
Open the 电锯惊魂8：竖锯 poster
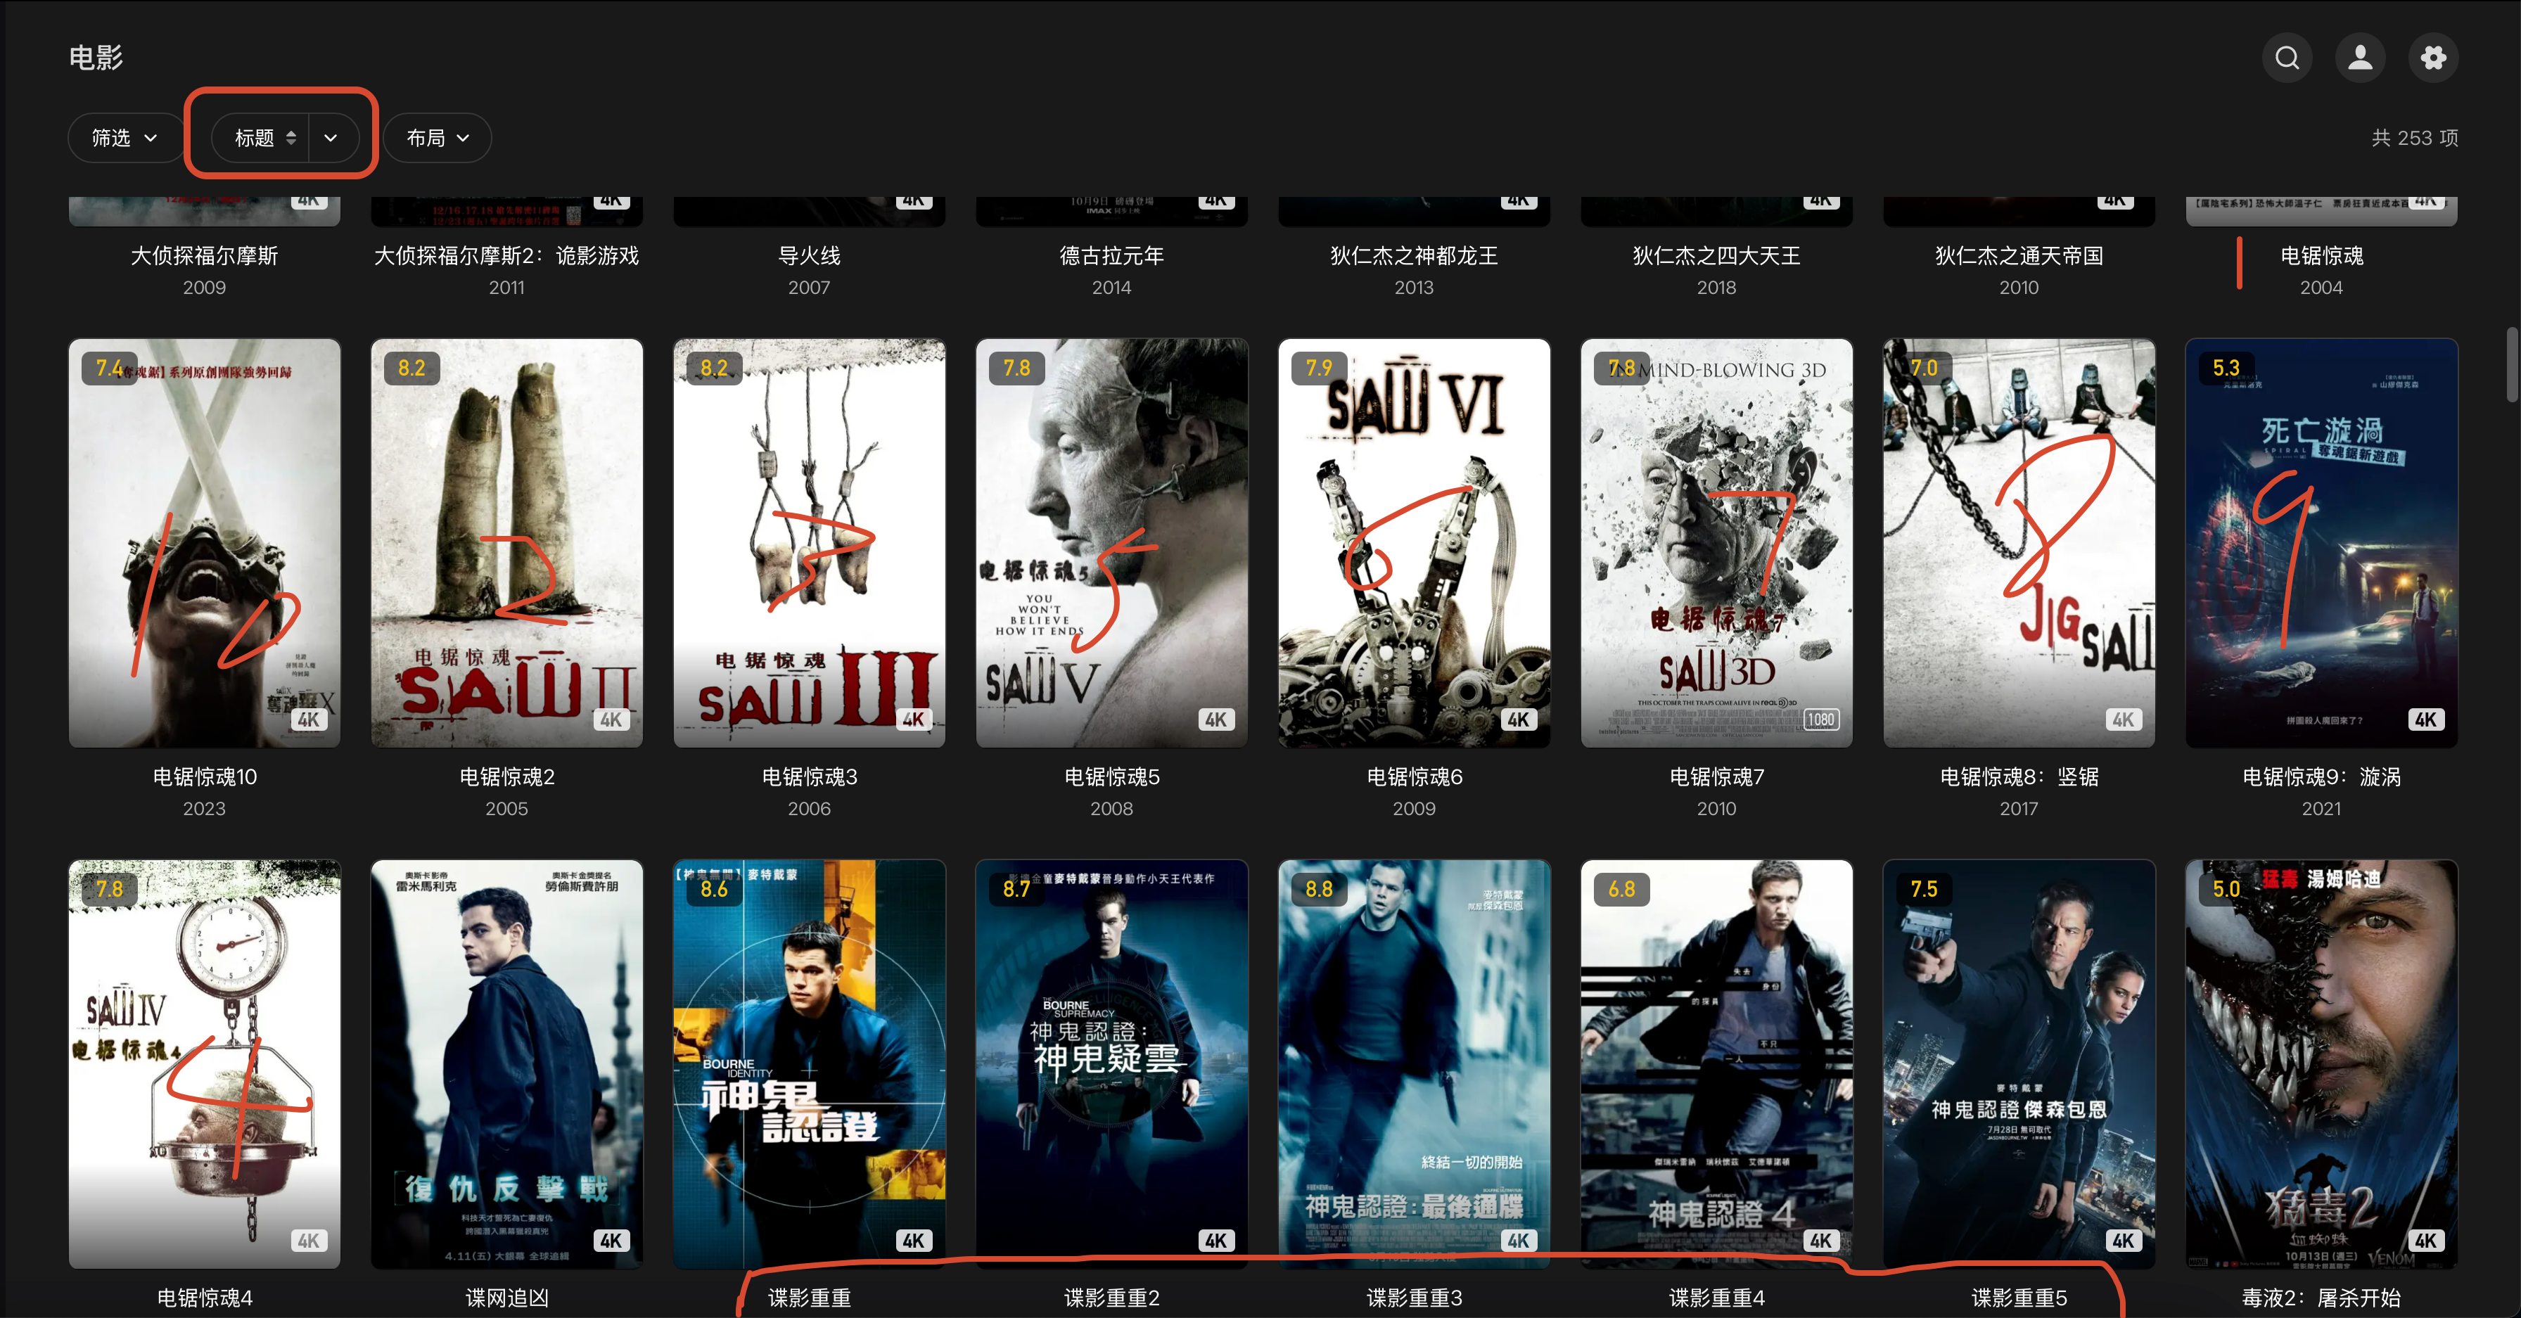tap(2019, 543)
